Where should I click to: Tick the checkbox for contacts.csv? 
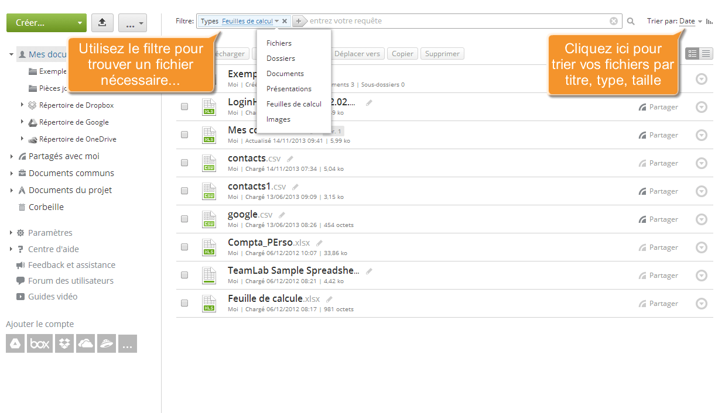pyautogui.click(x=184, y=163)
